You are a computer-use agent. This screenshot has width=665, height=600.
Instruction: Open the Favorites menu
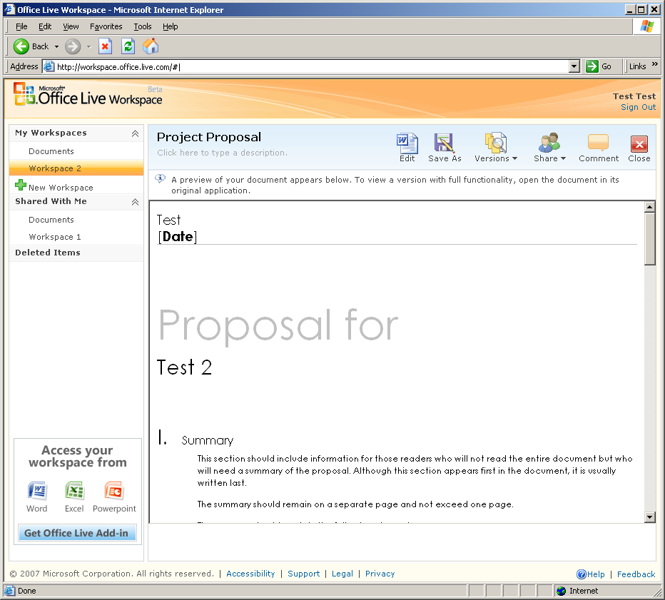click(x=106, y=26)
